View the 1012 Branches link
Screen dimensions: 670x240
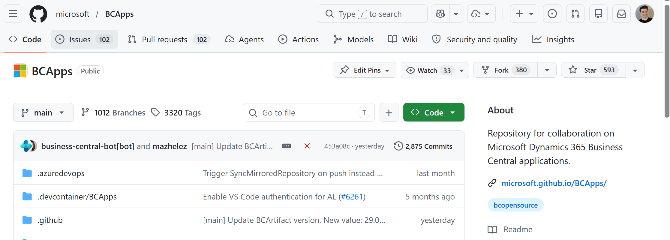coord(113,112)
